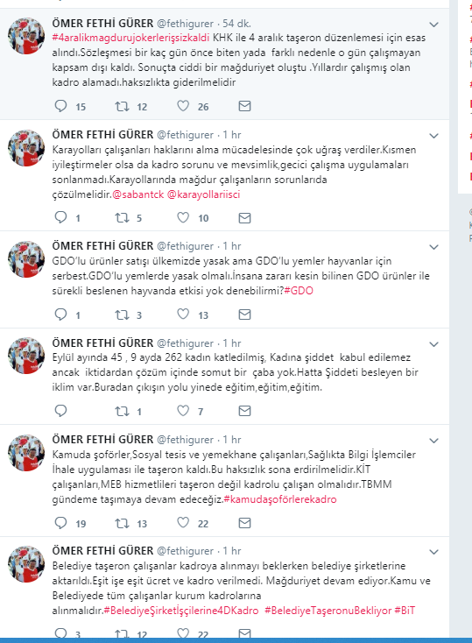Open the #kamudaşoförlerekadro hashtag
The height and width of the screenshot is (643, 472).
pyautogui.click(x=280, y=499)
